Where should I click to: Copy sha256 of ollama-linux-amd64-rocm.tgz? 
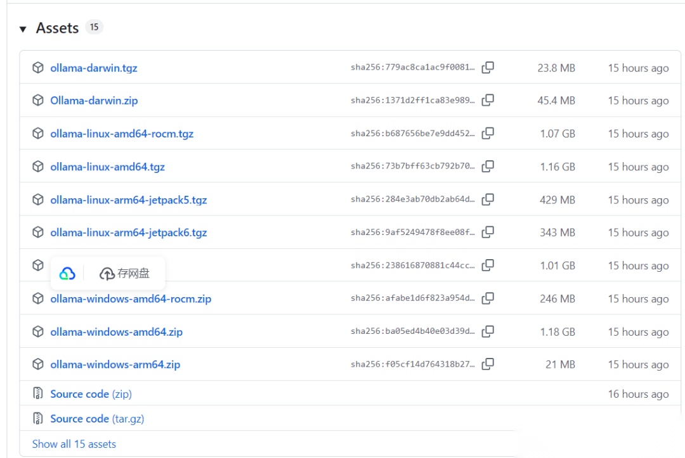tap(488, 134)
